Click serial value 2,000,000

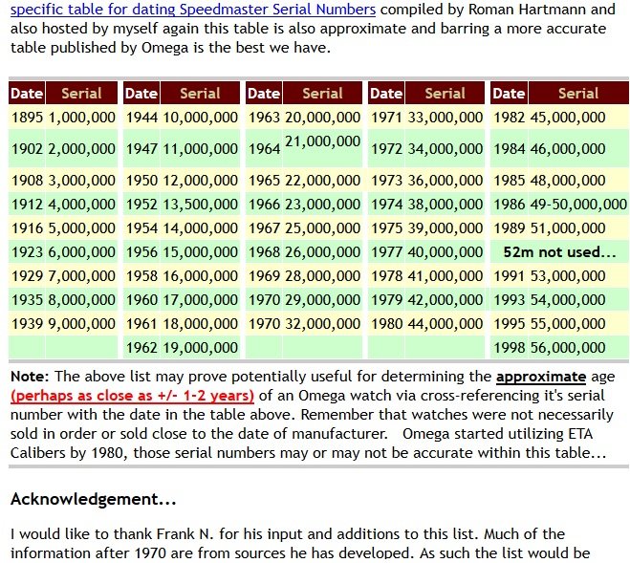(81, 149)
